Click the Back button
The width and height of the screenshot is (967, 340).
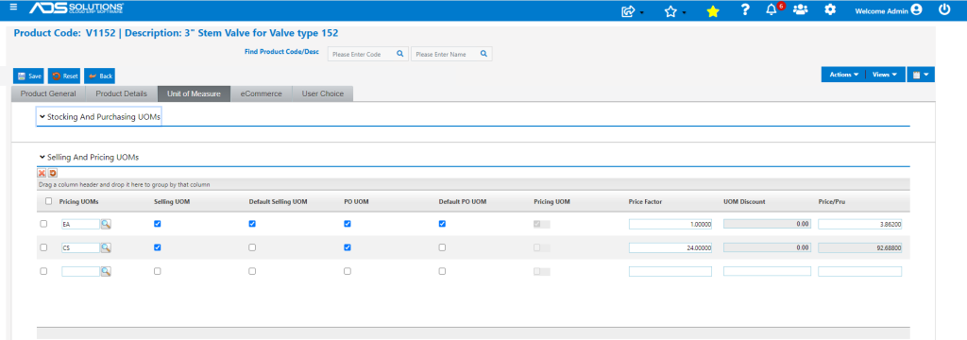coord(100,76)
